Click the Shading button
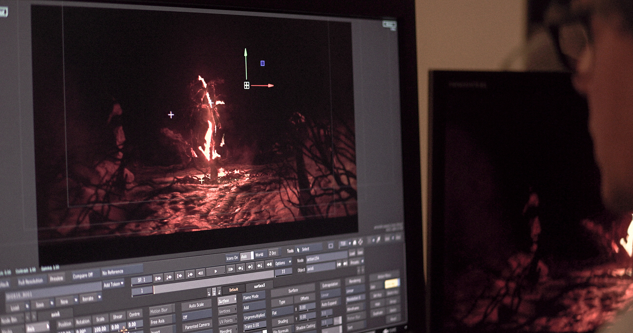Viewport: 633px width, 333px height. tap(283, 321)
